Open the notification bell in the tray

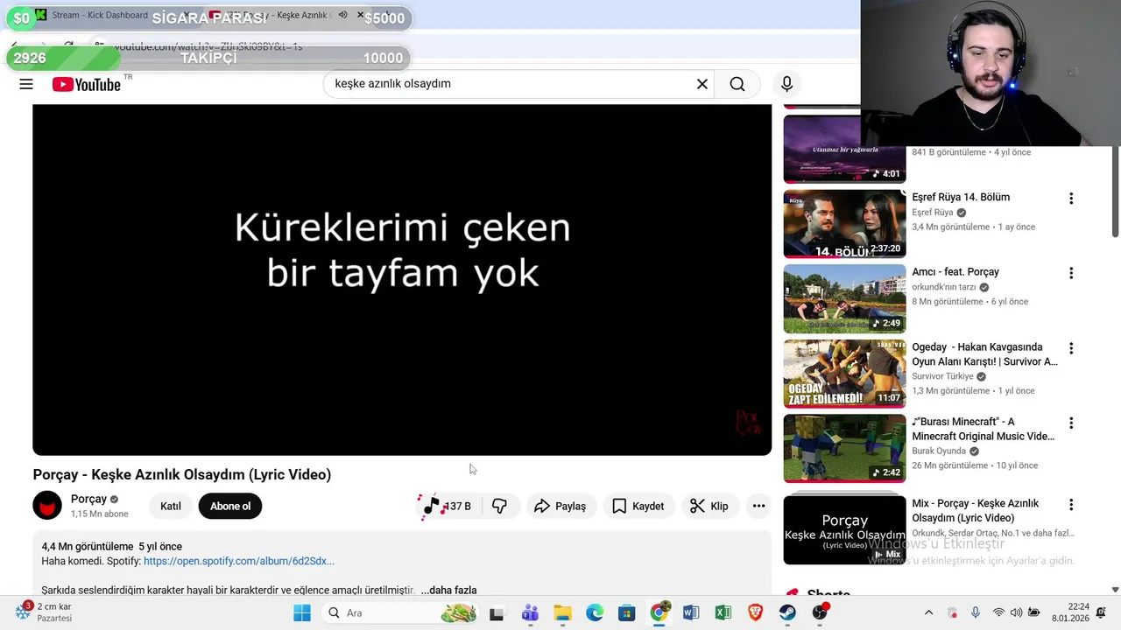(1102, 612)
